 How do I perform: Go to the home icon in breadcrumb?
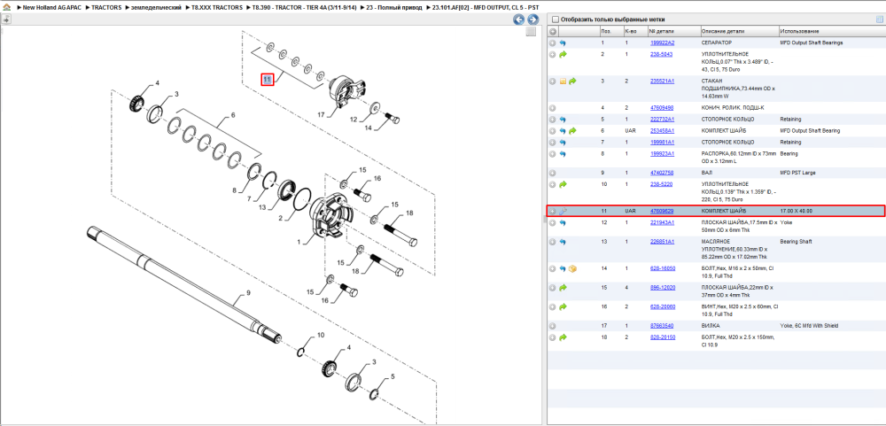coord(6,8)
